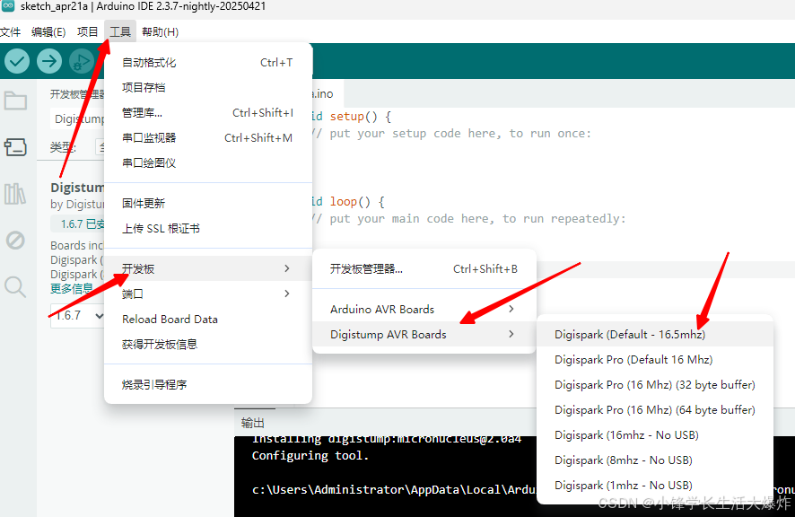Screen dimensions: 795x517
Task: Select 获得开发板信息 menu entry
Action: coord(208,344)
